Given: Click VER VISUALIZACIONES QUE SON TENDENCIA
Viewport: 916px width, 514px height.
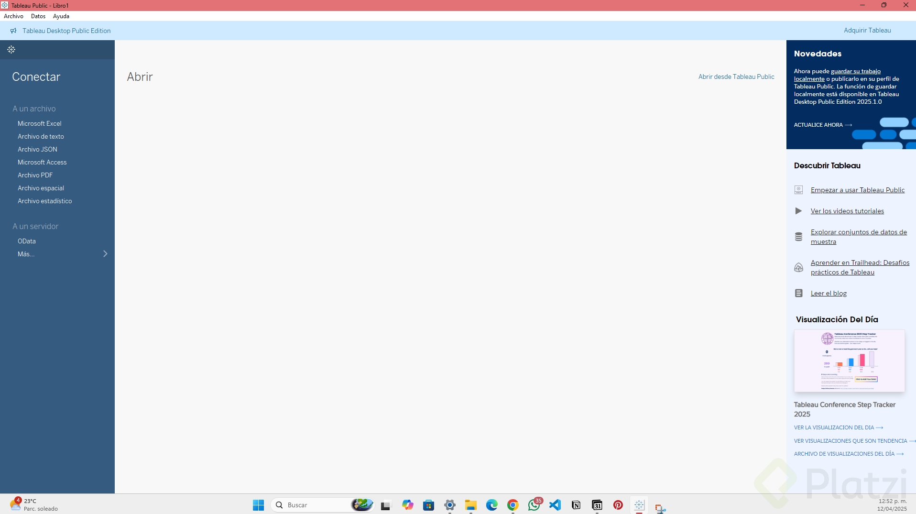Looking at the screenshot, I should [x=854, y=441].
